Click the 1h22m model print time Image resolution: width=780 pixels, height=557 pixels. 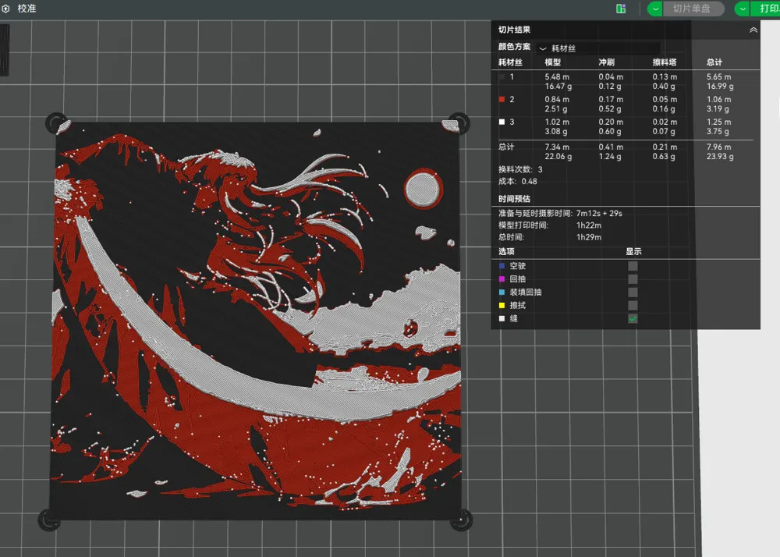[x=589, y=225]
